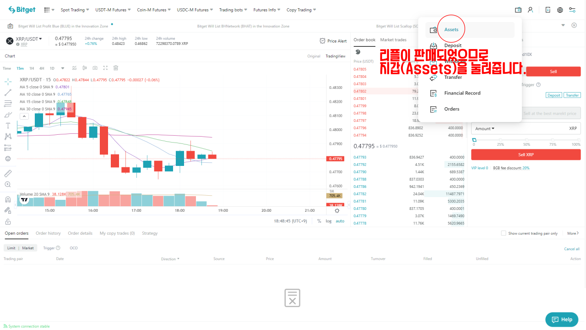Toggle percent scale on chart
Image resolution: width=586 pixels, height=330 pixels.
319,221
